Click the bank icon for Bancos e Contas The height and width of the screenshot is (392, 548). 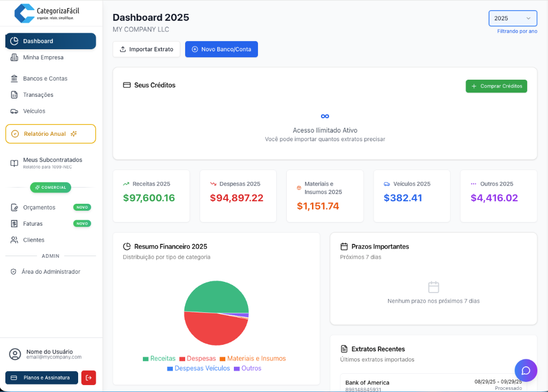point(14,79)
